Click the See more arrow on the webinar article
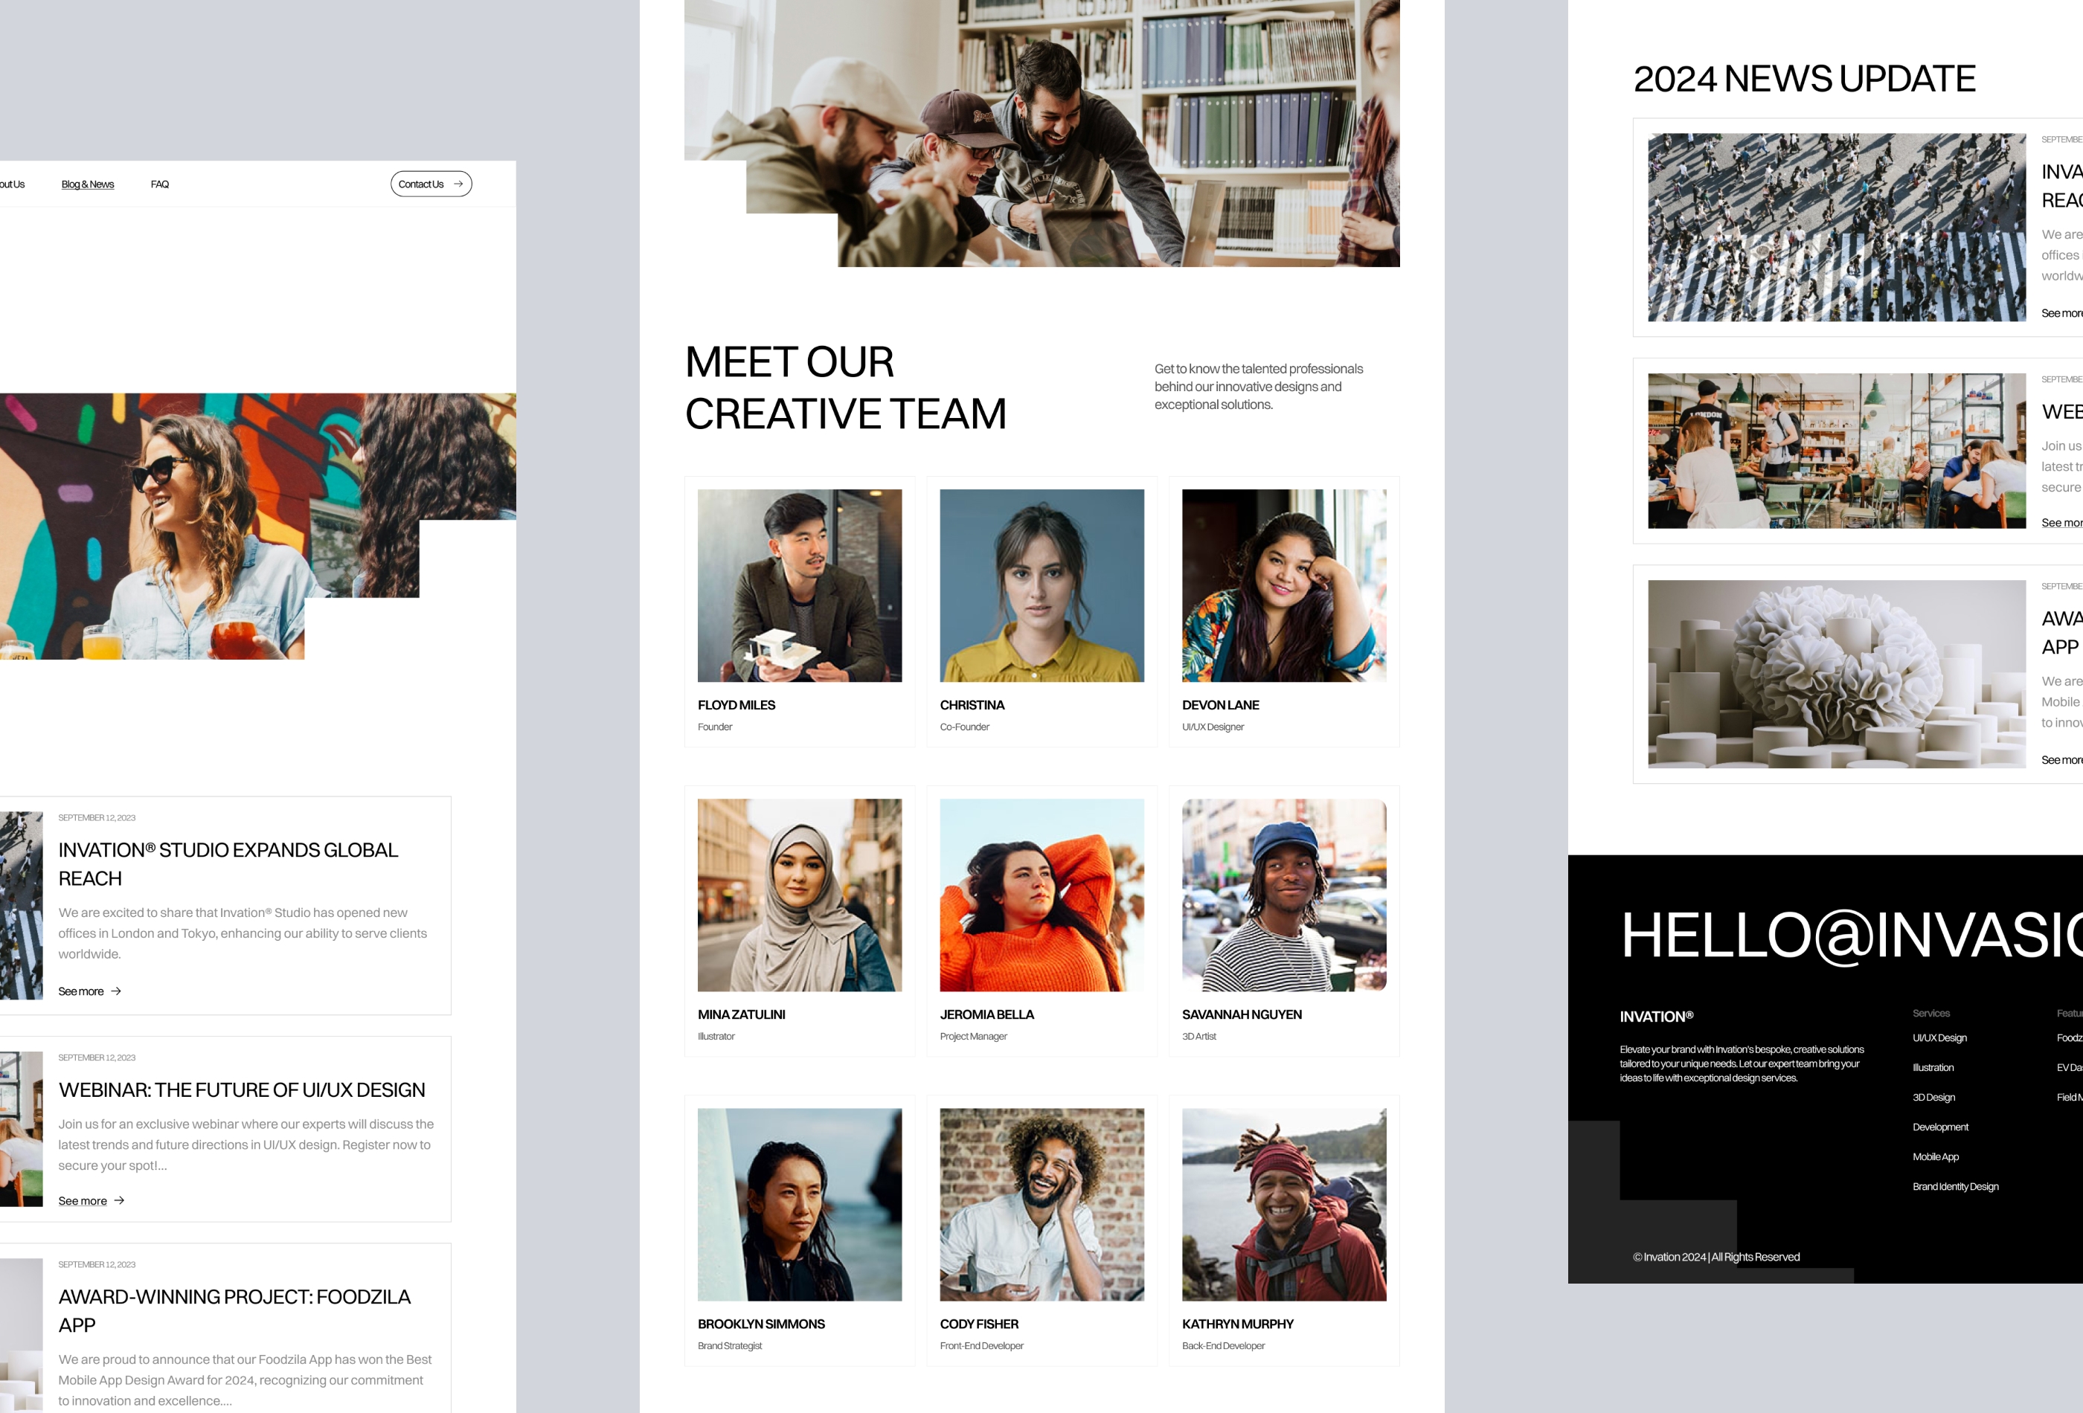 [x=119, y=1200]
